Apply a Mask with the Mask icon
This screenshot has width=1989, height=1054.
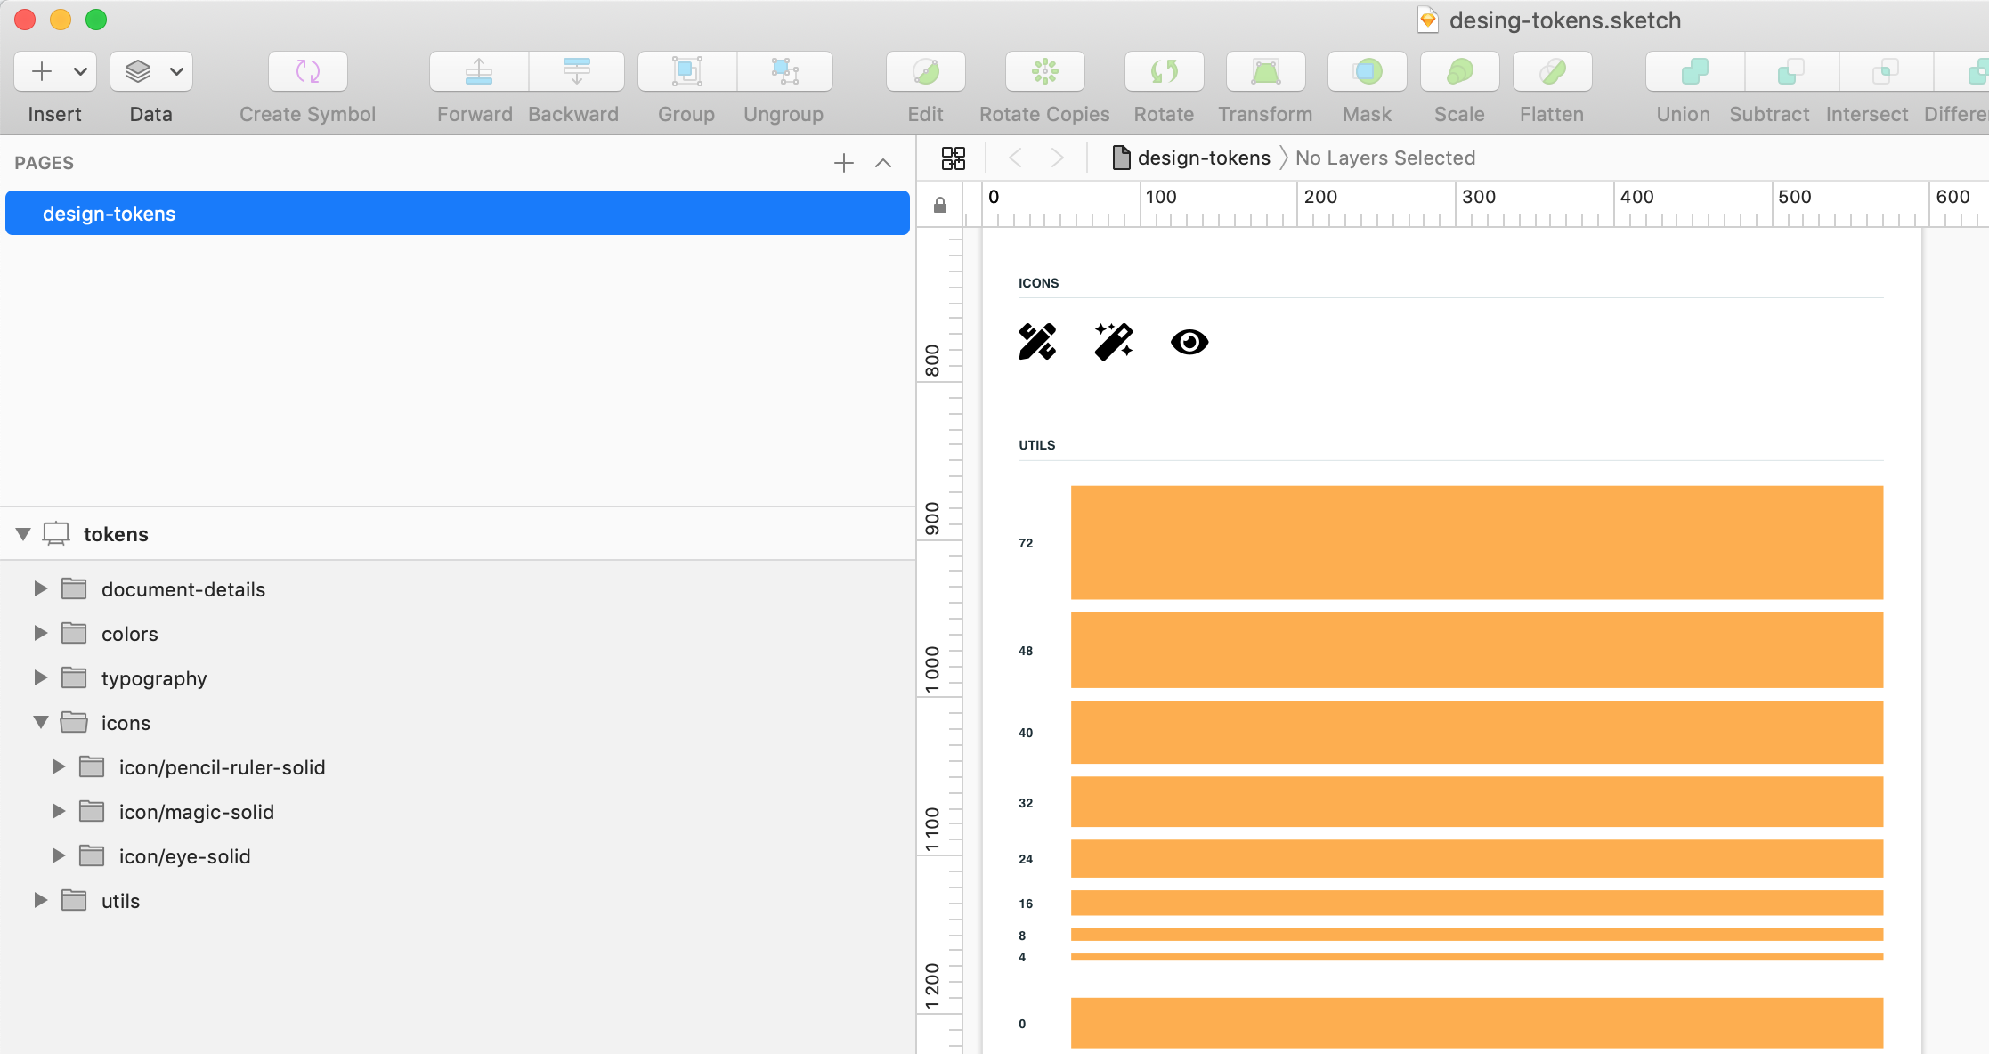coord(1367,71)
